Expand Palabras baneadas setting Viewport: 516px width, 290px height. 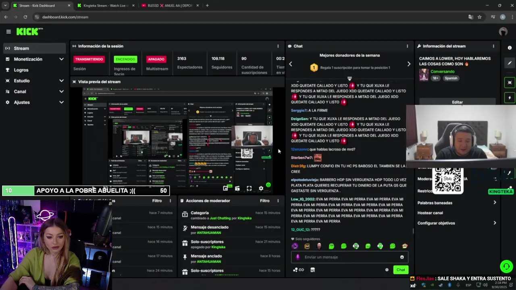pyautogui.click(x=457, y=203)
